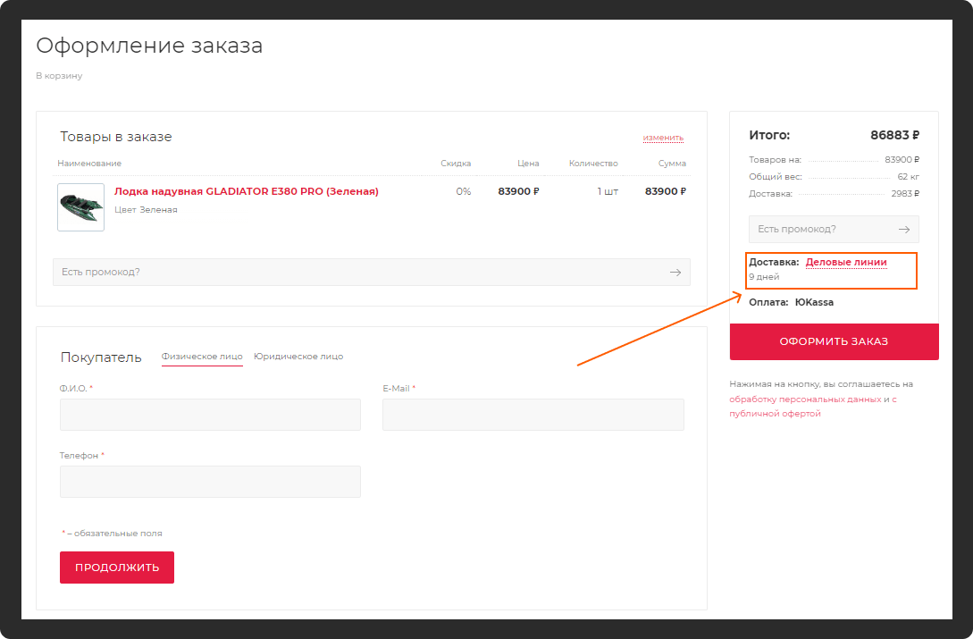Click promo code field under product list
Image resolution: width=973 pixels, height=639 pixels.
[371, 272]
